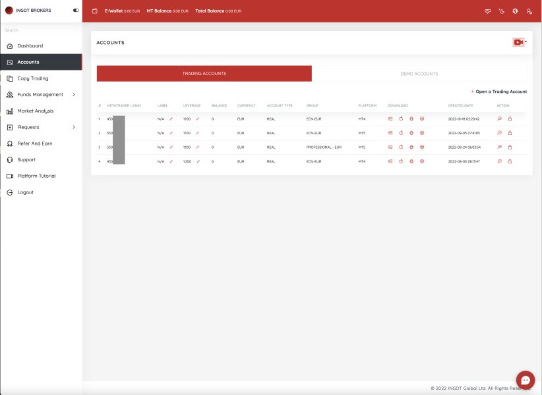Download Mac terminal for the 2022-09-05 account
Image resolution: width=542 pixels, height=395 pixels.
[x=401, y=133]
